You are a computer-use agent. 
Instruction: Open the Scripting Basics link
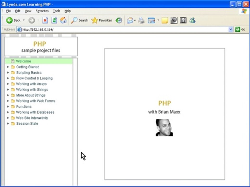(29, 73)
